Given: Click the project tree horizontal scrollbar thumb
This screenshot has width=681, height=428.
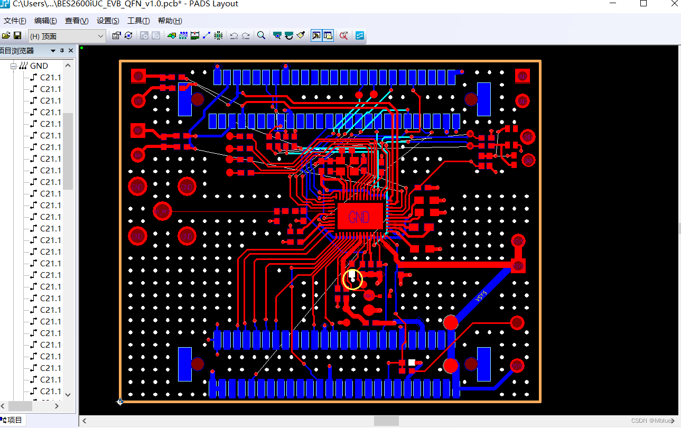Looking at the screenshot, I should click(20, 406).
